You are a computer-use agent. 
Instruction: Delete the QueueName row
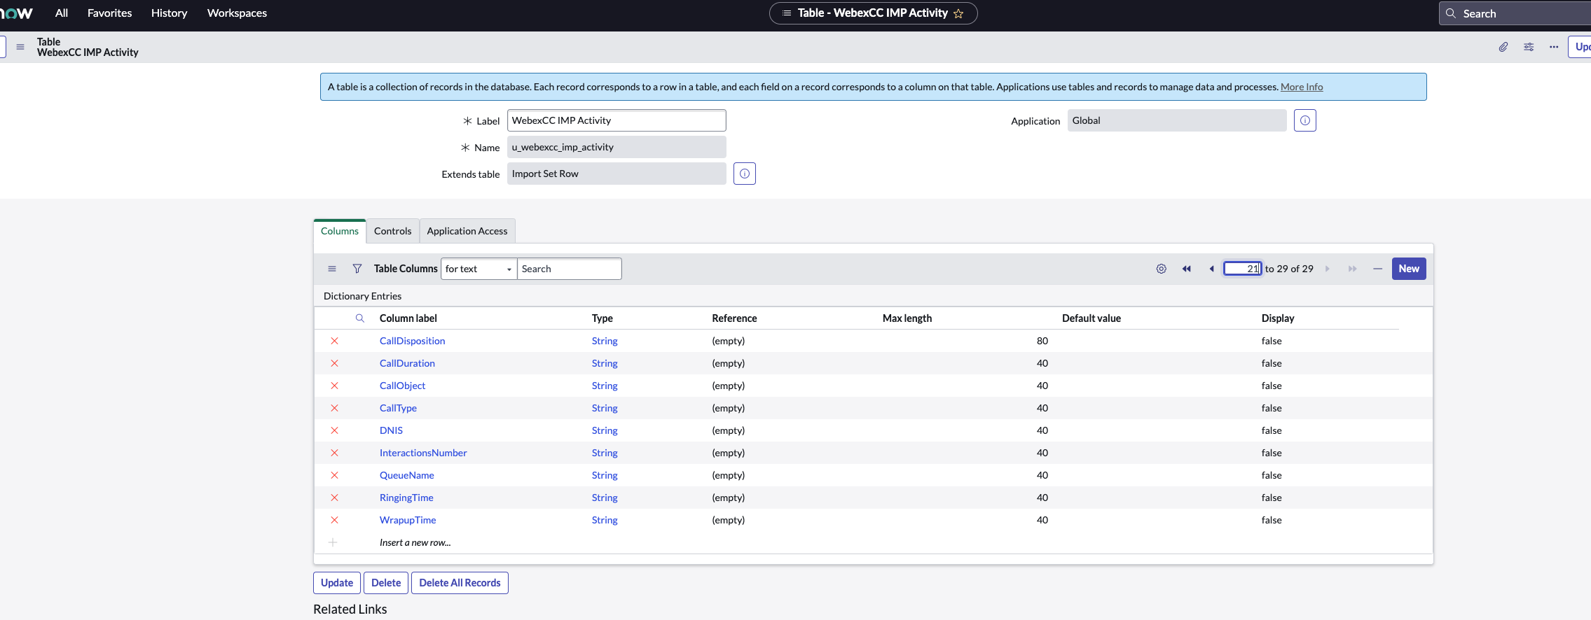click(334, 475)
